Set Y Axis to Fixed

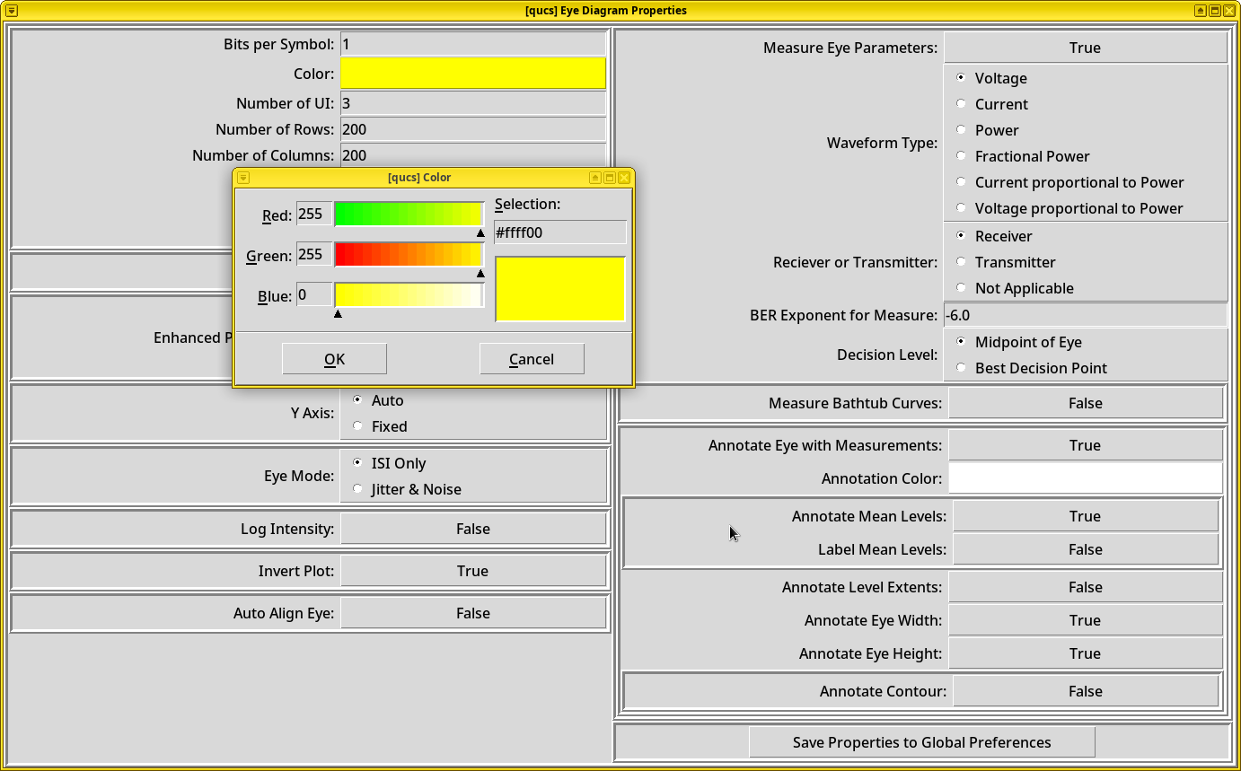pos(358,426)
